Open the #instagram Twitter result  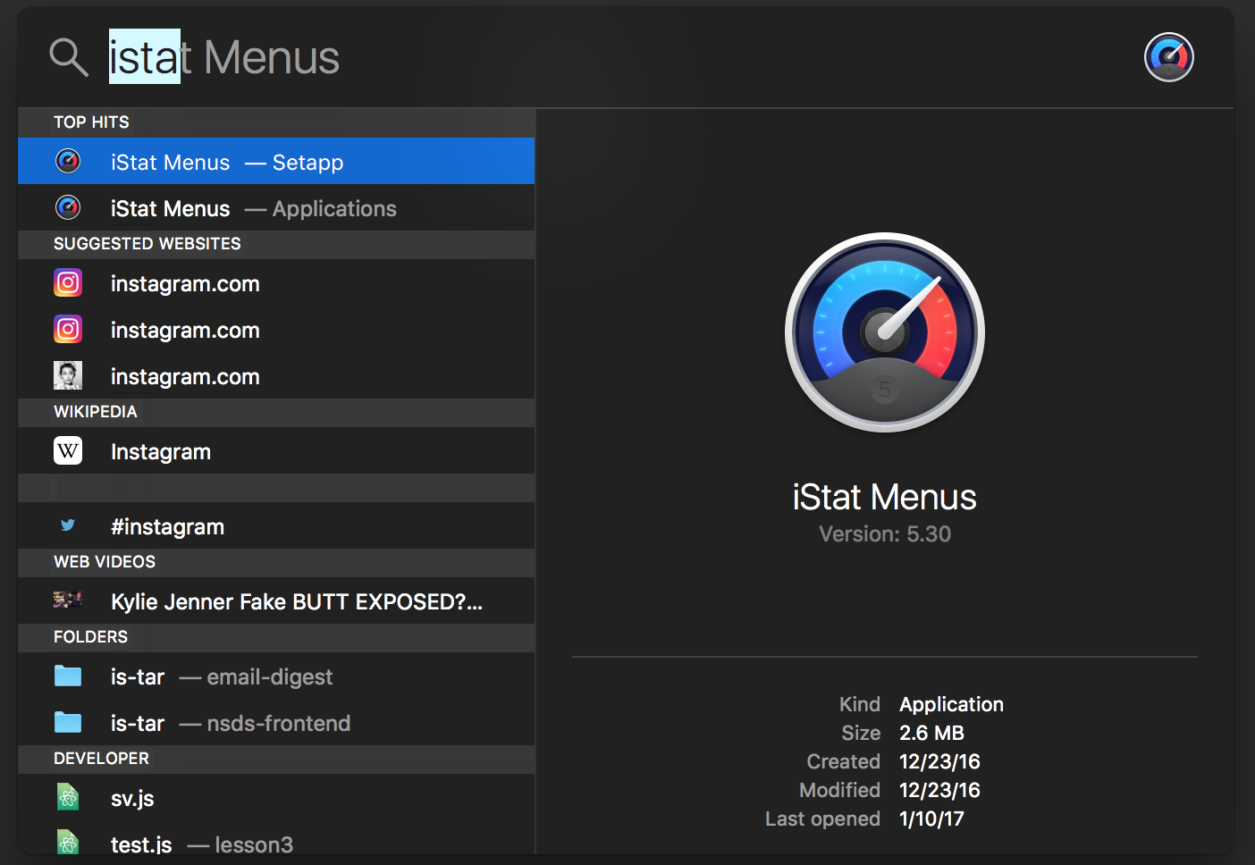pos(275,526)
